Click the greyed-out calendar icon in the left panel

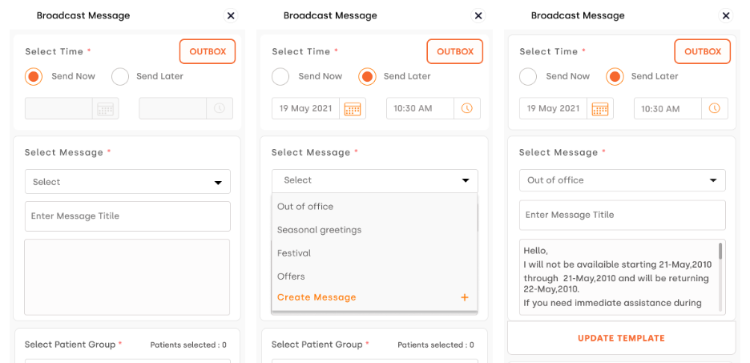(x=105, y=109)
